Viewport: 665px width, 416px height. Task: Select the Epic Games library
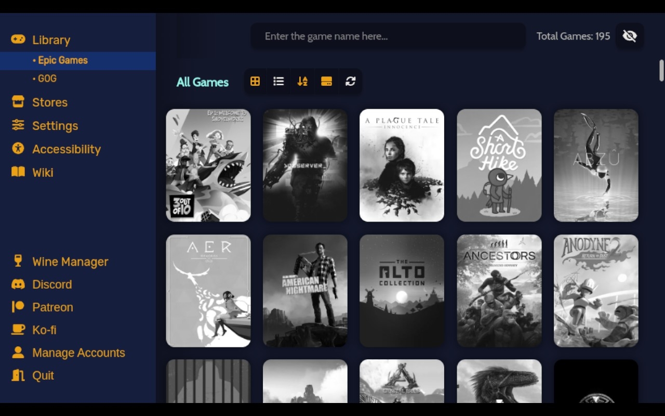click(78, 60)
